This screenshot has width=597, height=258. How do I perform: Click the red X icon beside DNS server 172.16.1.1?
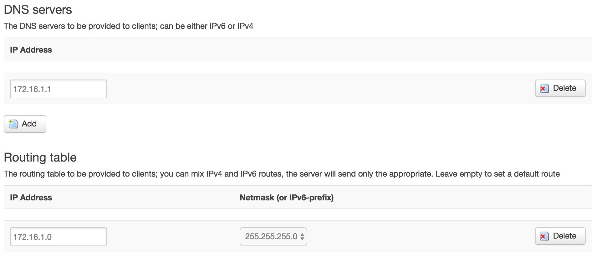pyautogui.click(x=544, y=89)
